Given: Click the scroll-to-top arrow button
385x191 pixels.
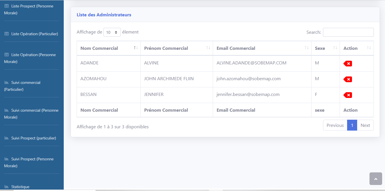Looking at the screenshot, I should 376,179.
